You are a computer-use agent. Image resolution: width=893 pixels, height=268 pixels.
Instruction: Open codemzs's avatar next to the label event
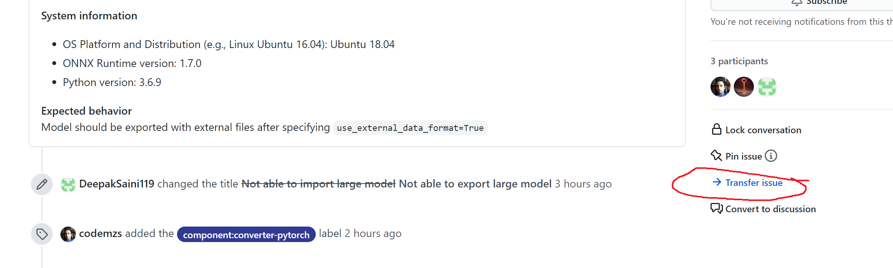point(68,234)
